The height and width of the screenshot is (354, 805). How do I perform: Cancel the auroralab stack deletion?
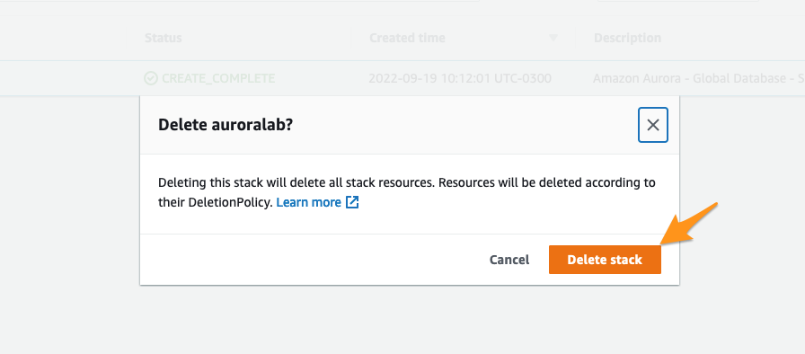tap(509, 260)
